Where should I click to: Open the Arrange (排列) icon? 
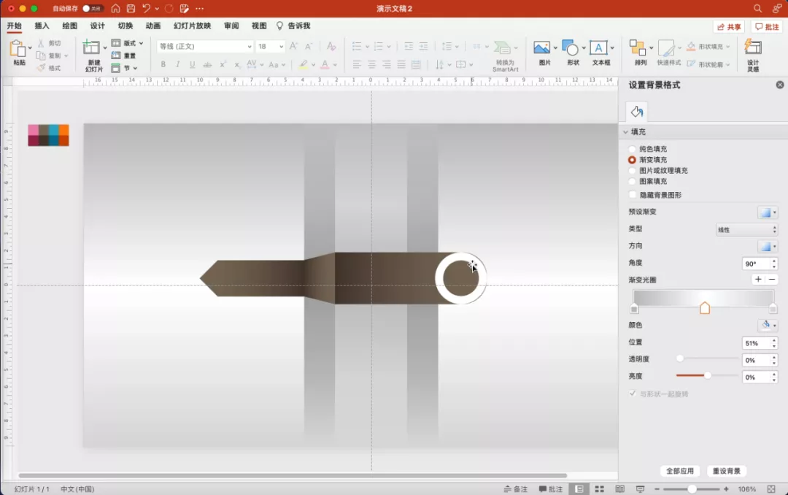coord(638,49)
